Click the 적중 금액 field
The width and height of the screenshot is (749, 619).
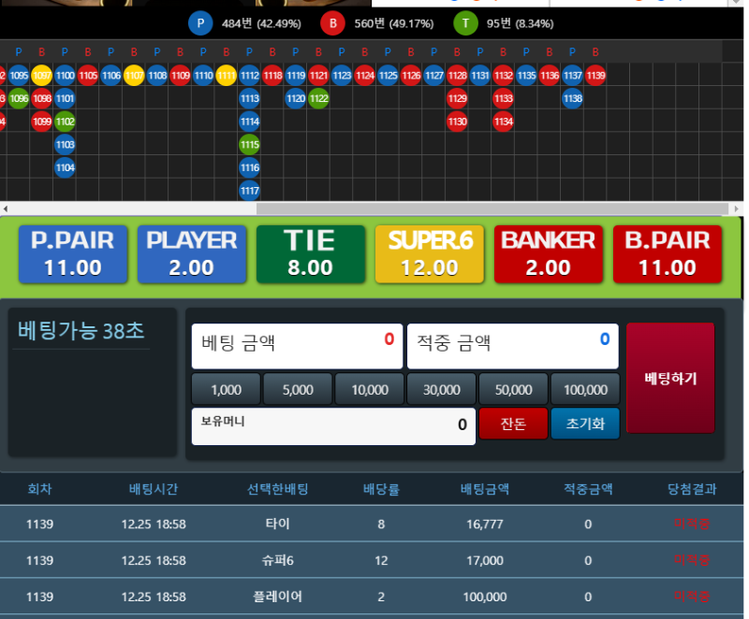[513, 346]
